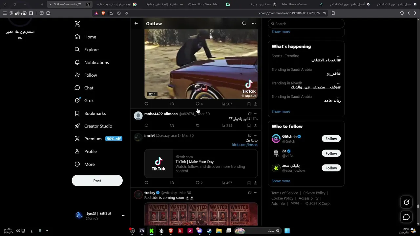The image size is (420, 236).
Task: Open Chat in sidebar
Action: click(84, 88)
